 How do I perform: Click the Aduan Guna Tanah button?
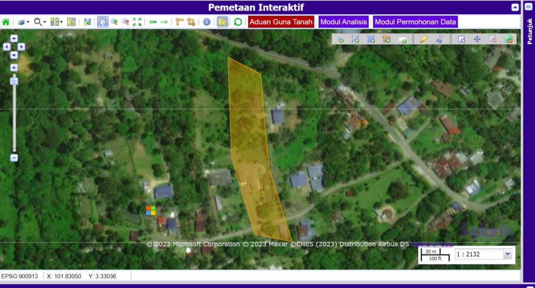pos(281,22)
